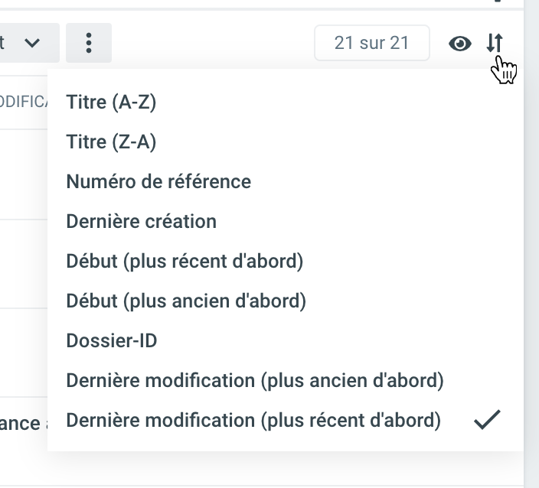Sort by Dernière création

pos(142,221)
